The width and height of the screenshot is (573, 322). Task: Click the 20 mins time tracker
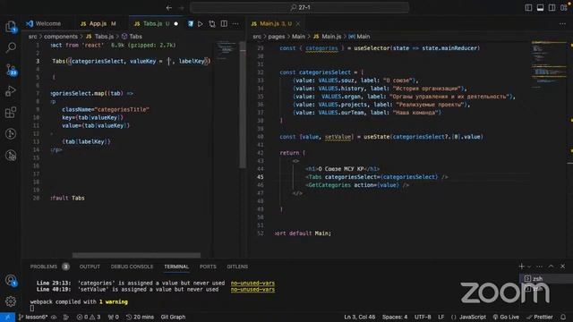coord(140,317)
